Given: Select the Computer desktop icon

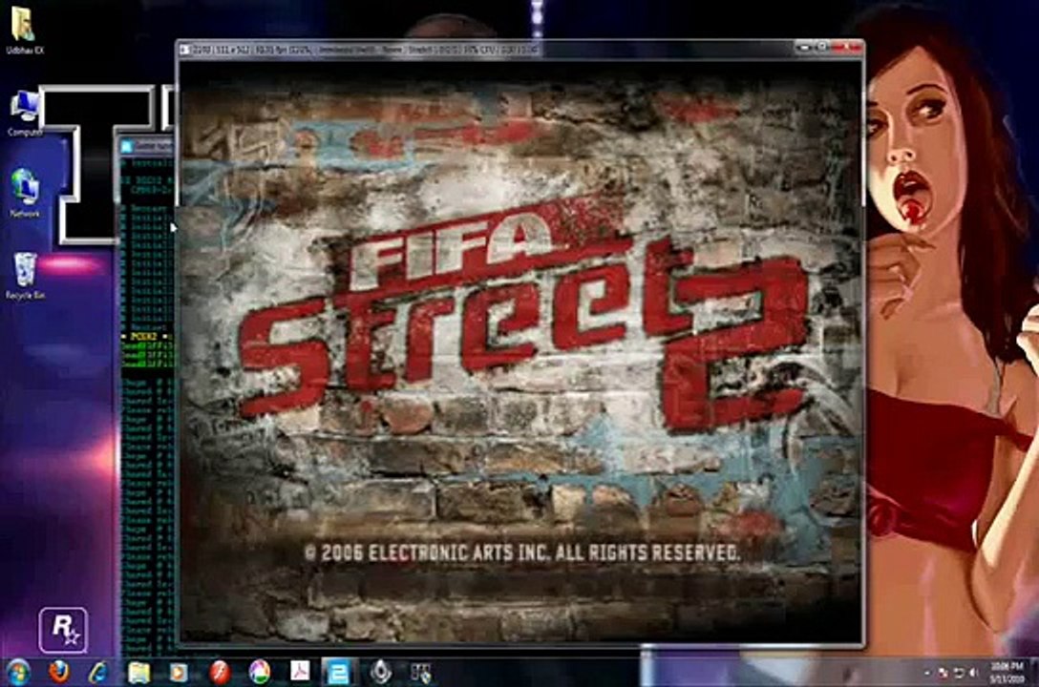Looking at the screenshot, I should (x=25, y=113).
